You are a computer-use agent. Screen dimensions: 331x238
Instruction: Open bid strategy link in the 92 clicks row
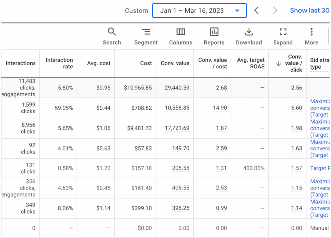(x=320, y=149)
